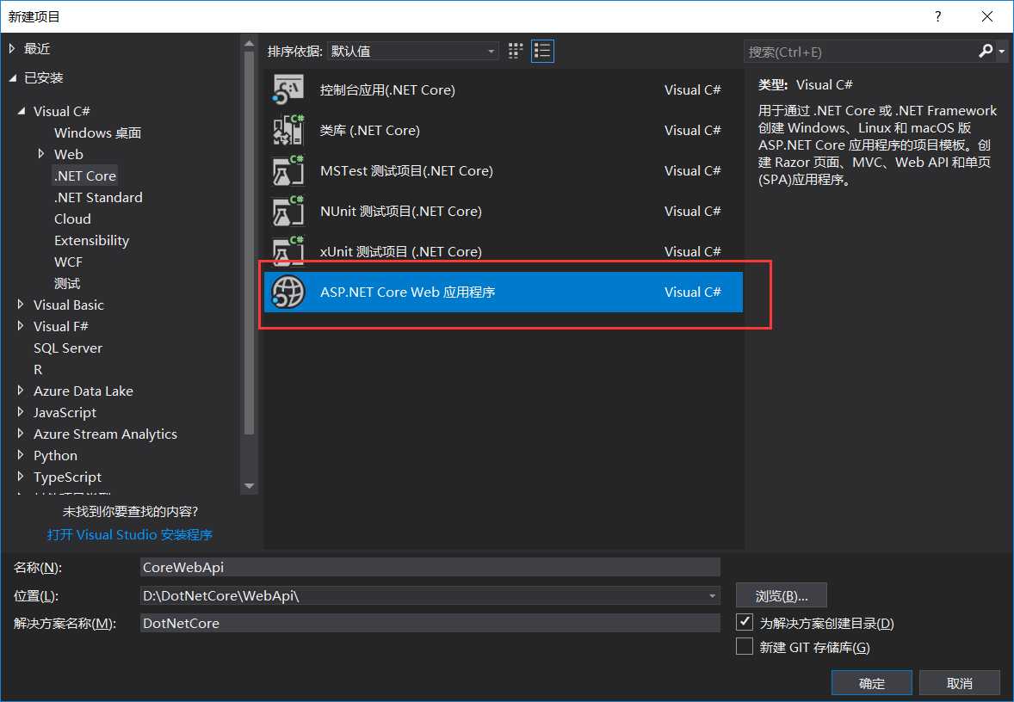
Task: Click the search templates box
Action: click(x=861, y=52)
